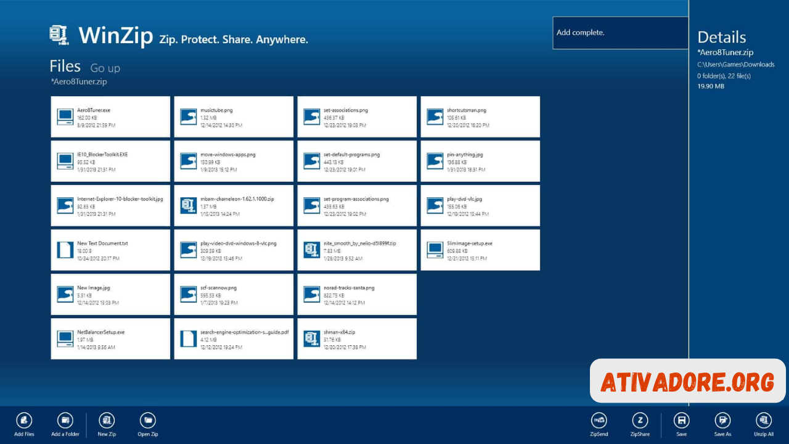
Task: Select the norad-tracks-santa.png tile
Action: point(357,294)
